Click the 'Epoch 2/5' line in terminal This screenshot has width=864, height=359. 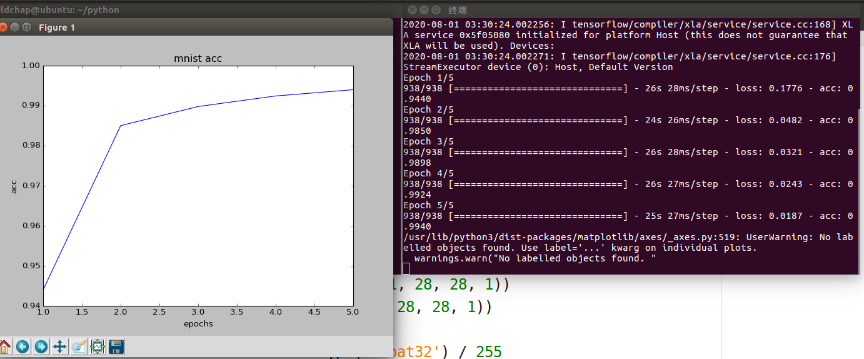428,109
